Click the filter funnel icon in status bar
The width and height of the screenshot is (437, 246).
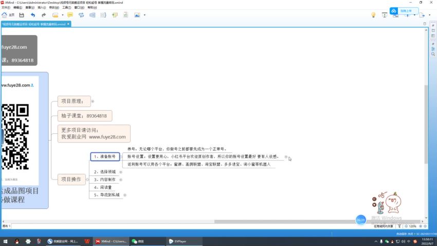pyautogui.click(x=399, y=226)
